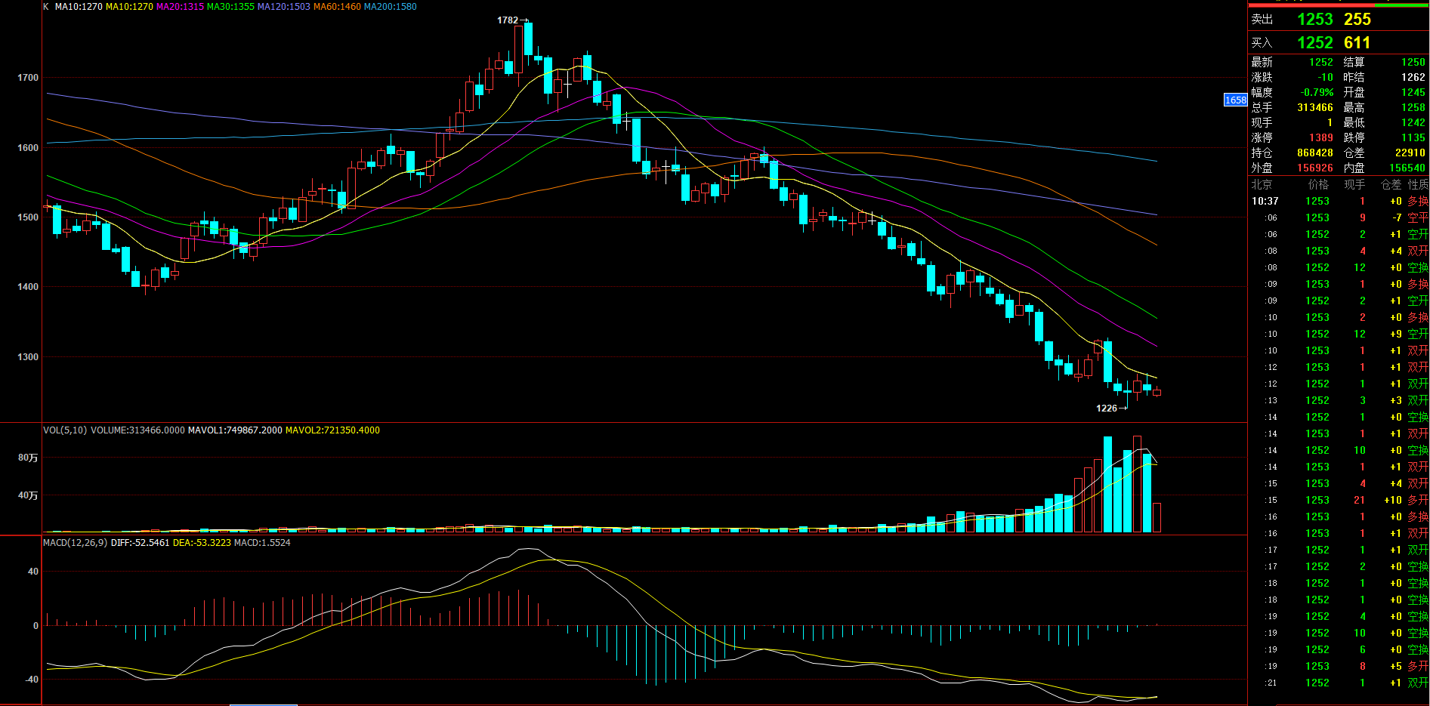Click the MA20:1315 indicator label

pyautogui.click(x=180, y=7)
